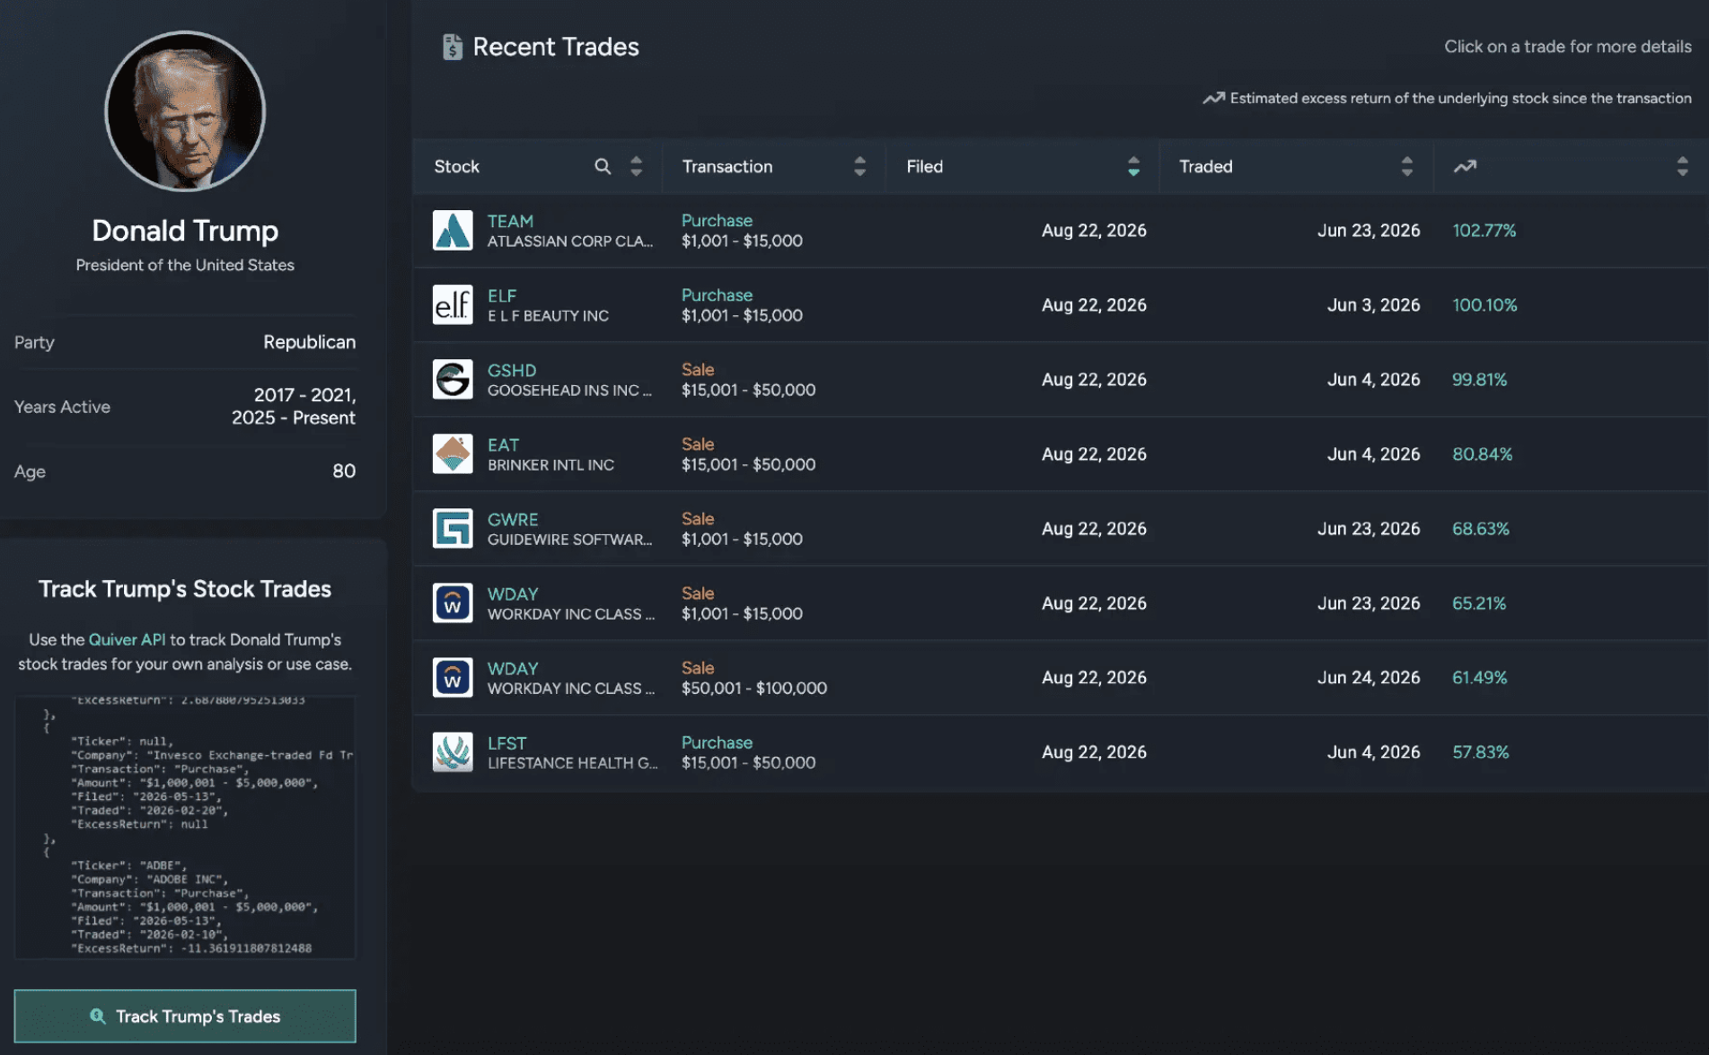Click the Purchase label in TEAM row
Image resolution: width=1709 pixels, height=1055 pixels.
tap(717, 220)
